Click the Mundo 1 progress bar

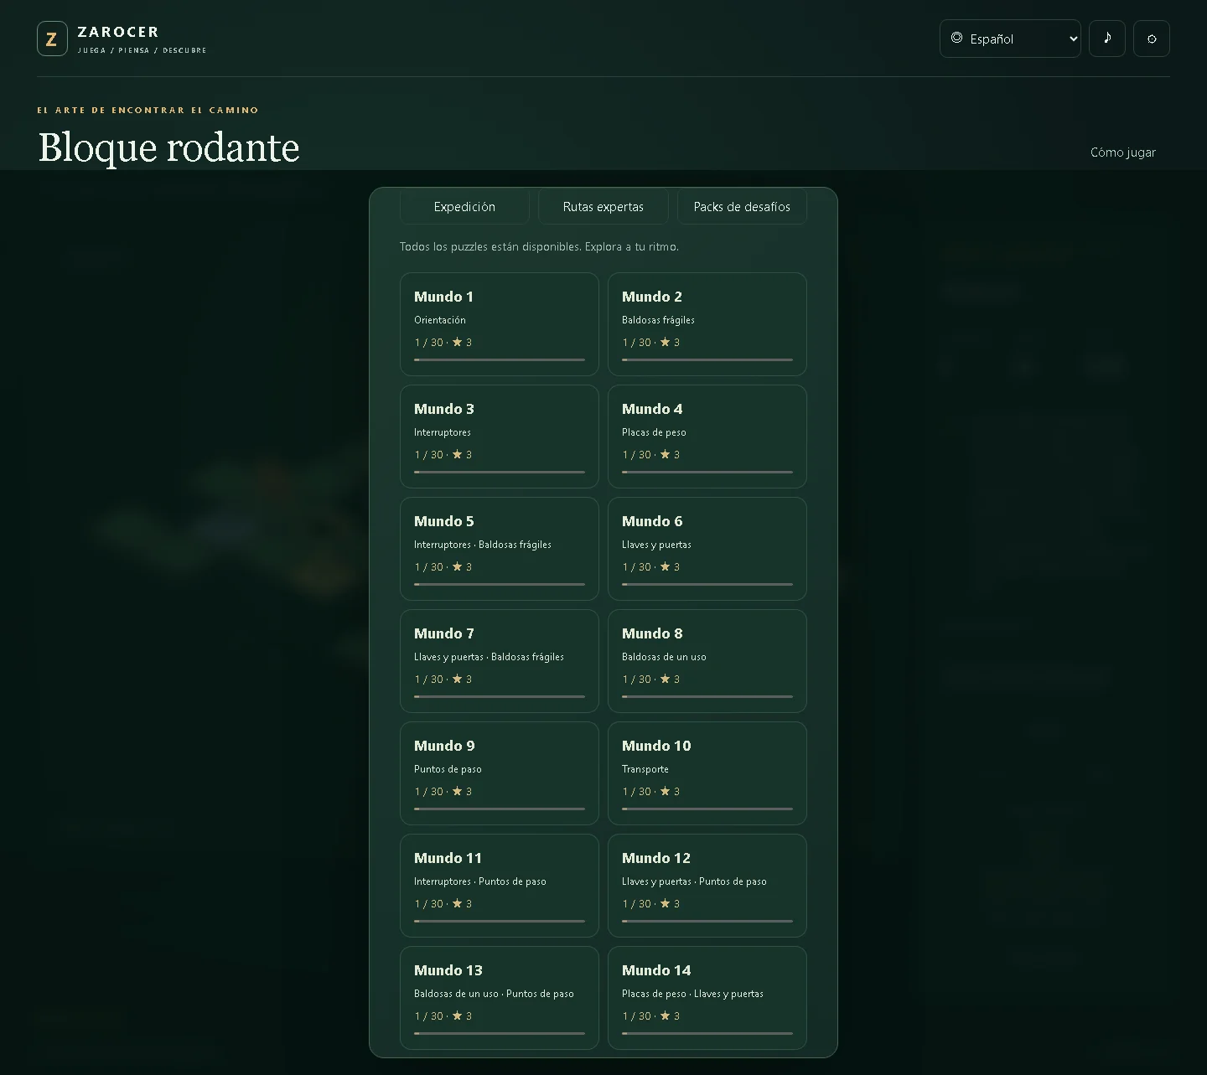(500, 359)
